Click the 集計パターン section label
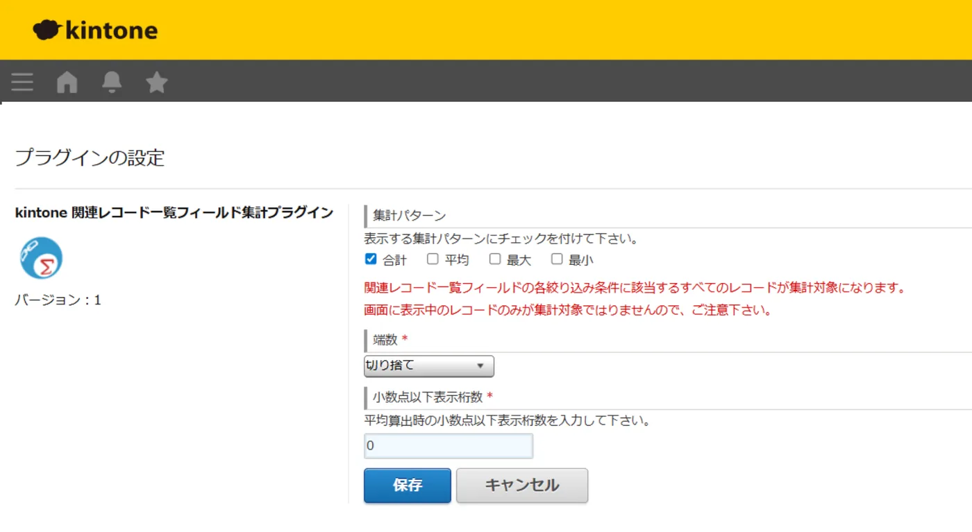 (409, 216)
